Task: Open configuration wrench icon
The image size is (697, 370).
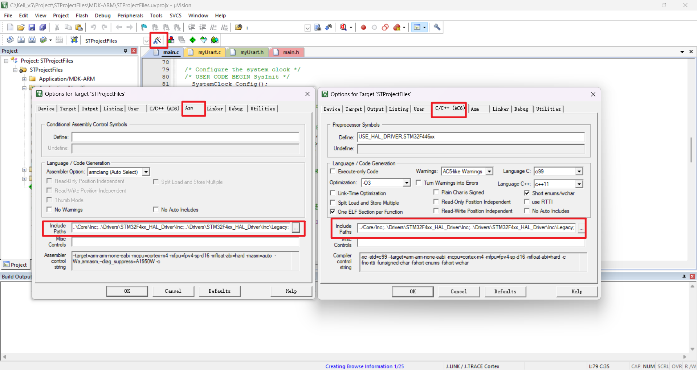Action: 437,27
